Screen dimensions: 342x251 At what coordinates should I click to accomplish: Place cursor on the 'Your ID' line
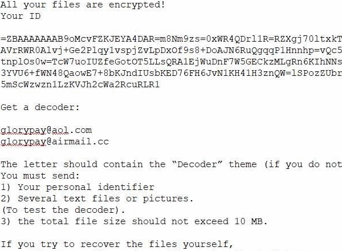point(21,16)
